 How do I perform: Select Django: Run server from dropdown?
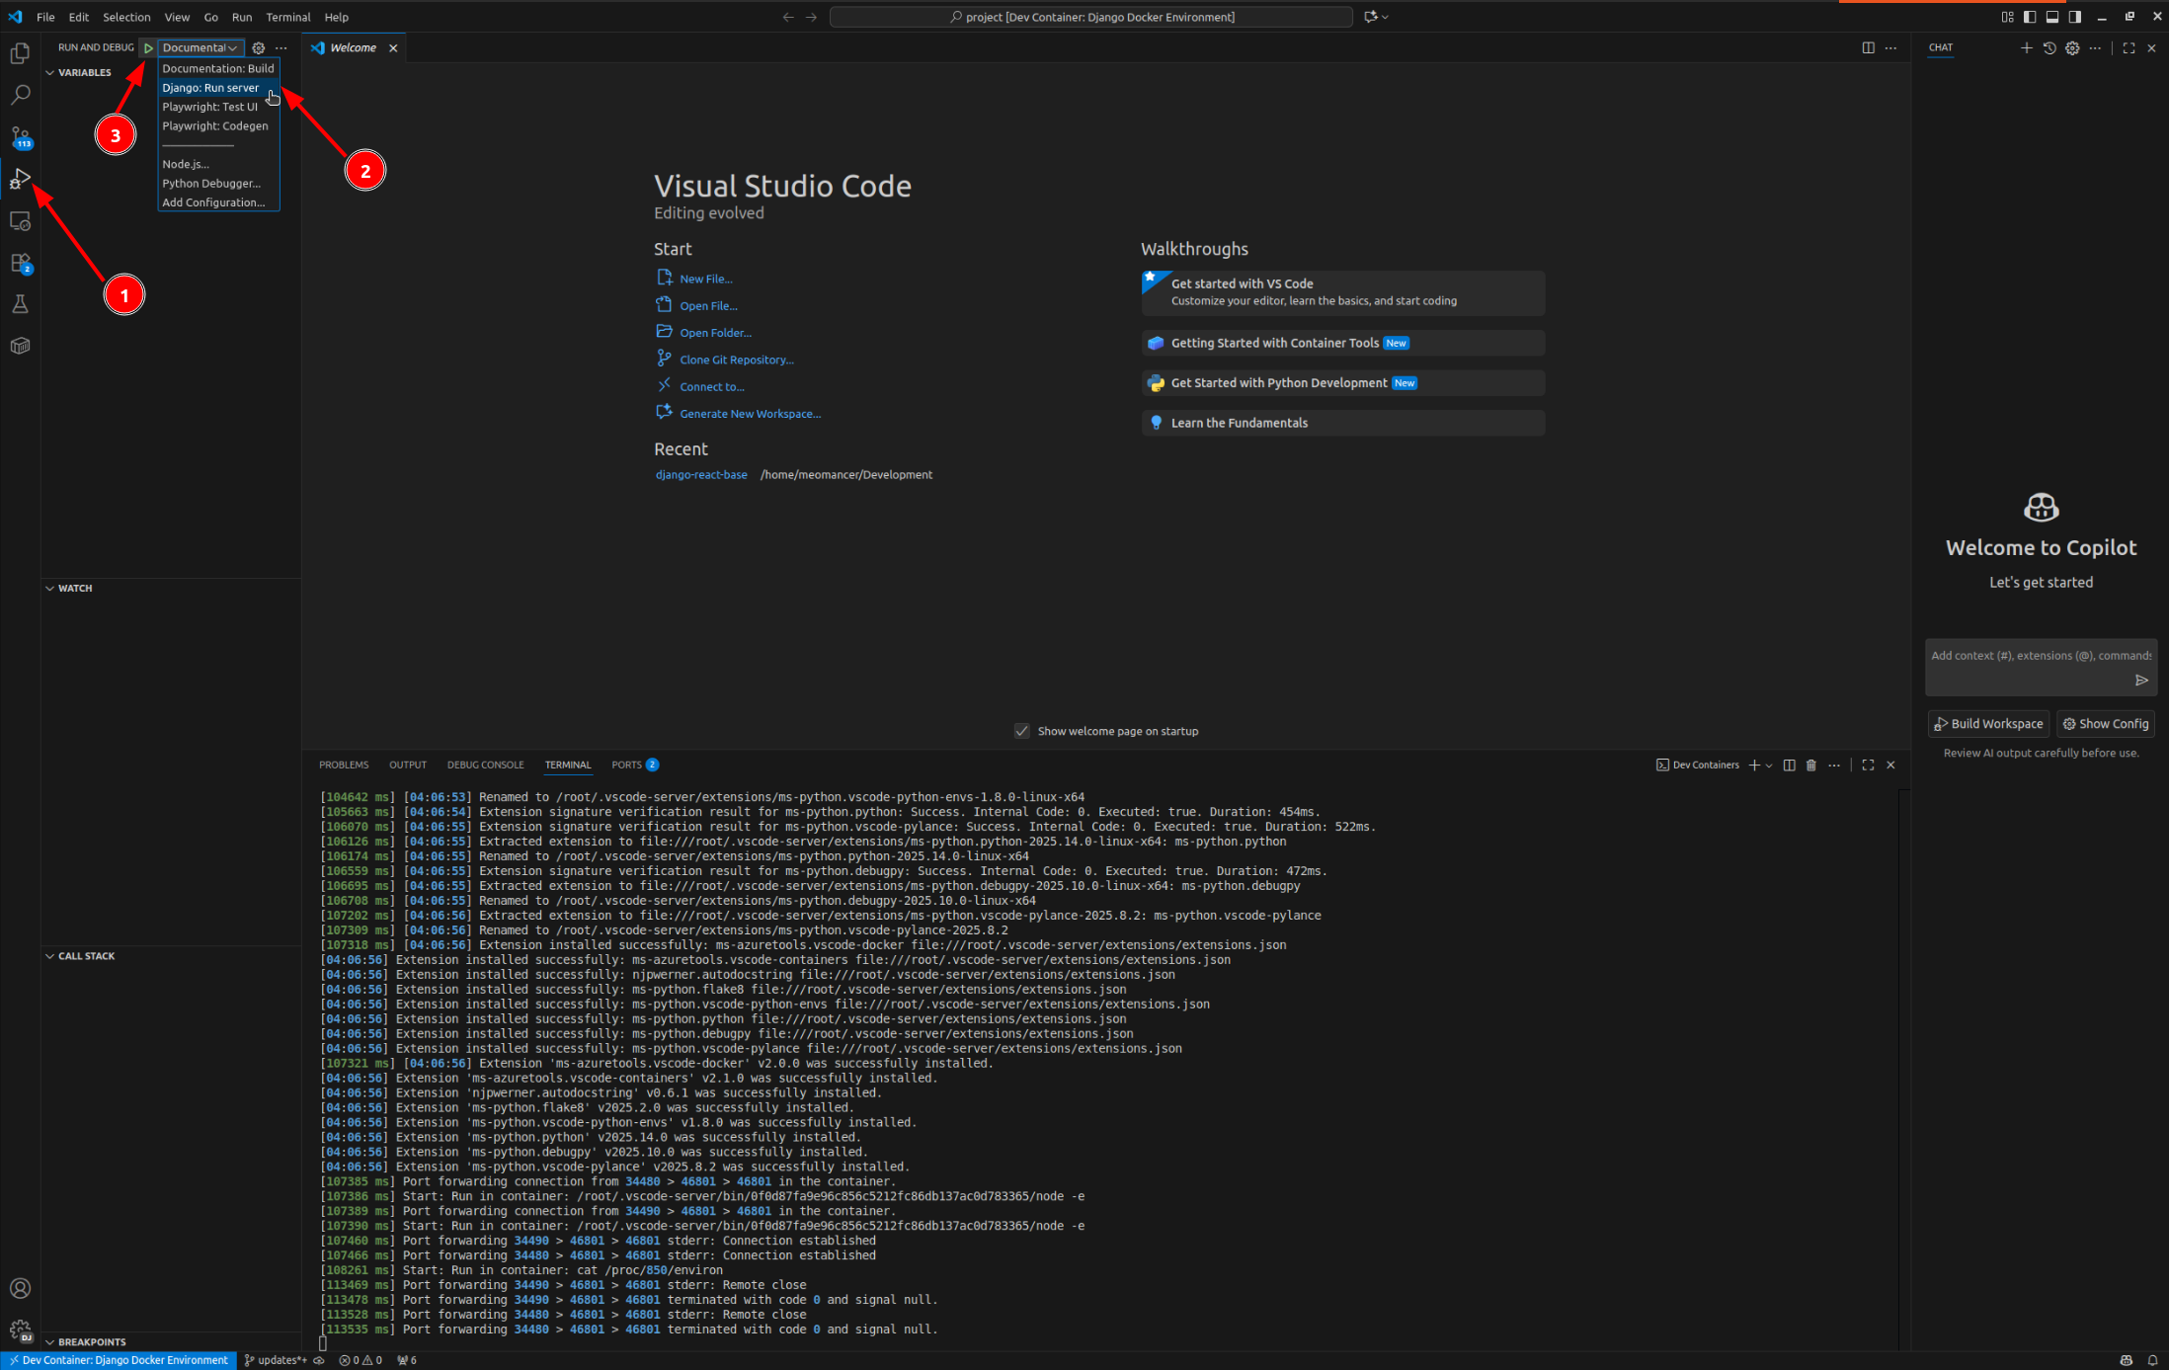click(210, 88)
